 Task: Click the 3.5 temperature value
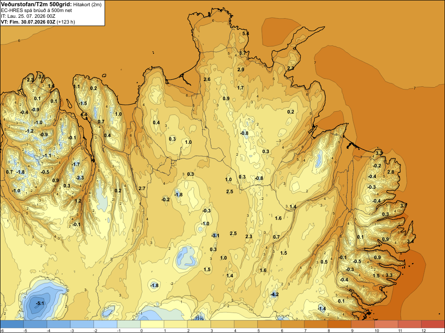(x=42, y=77)
